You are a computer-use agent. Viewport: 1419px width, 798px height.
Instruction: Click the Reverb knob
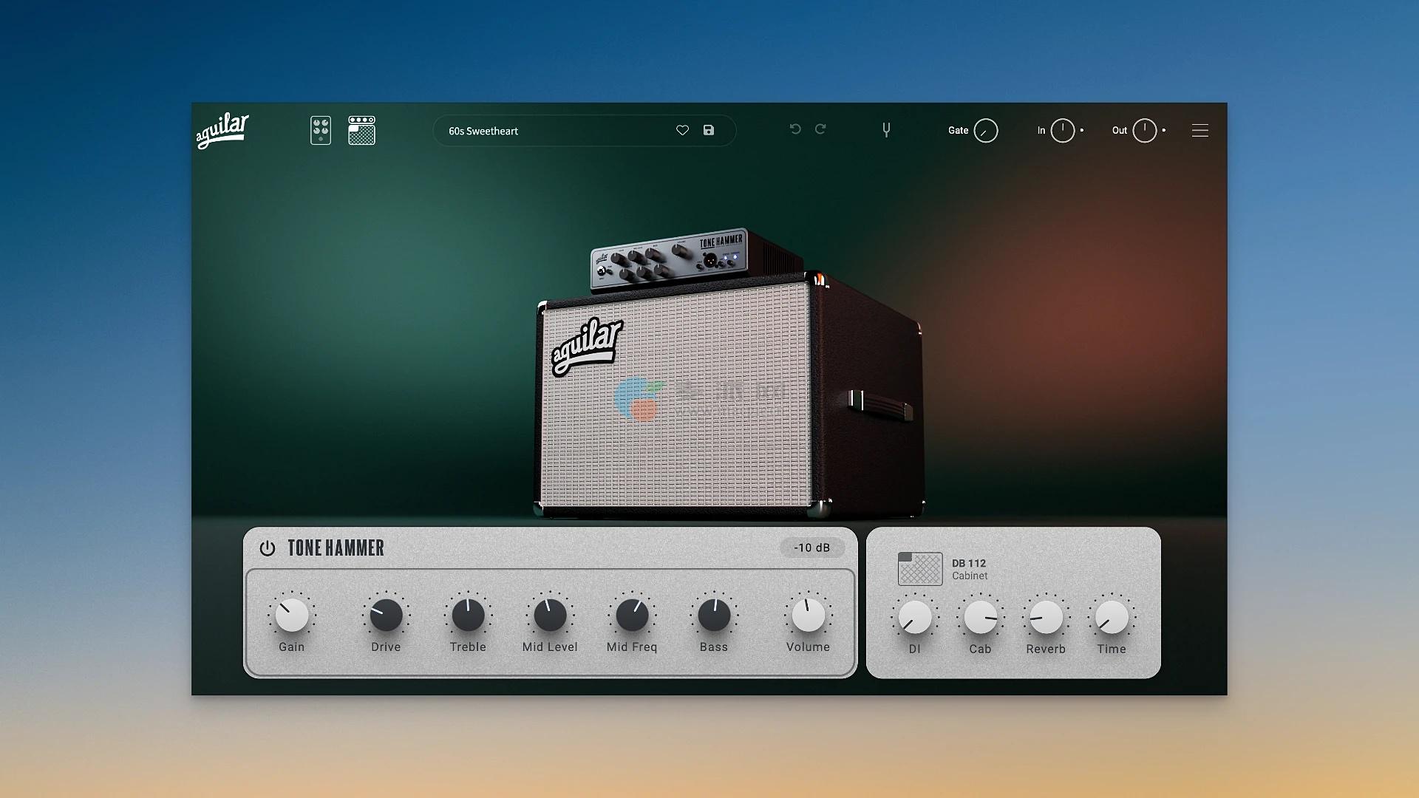(1046, 618)
